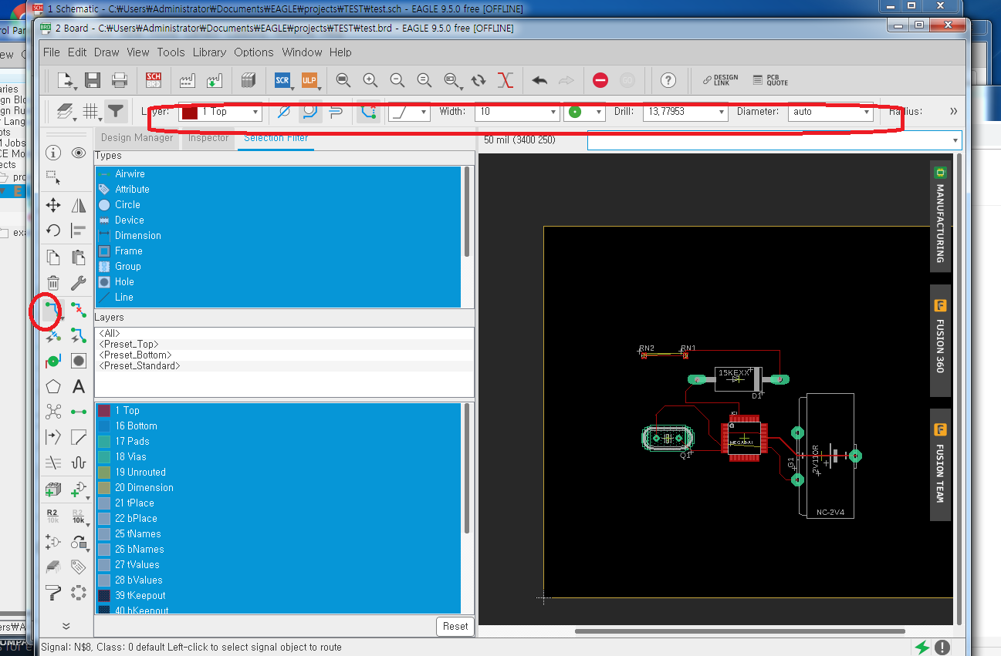The image size is (1001, 656).
Task: Open the Draw menu
Action: click(107, 52)
